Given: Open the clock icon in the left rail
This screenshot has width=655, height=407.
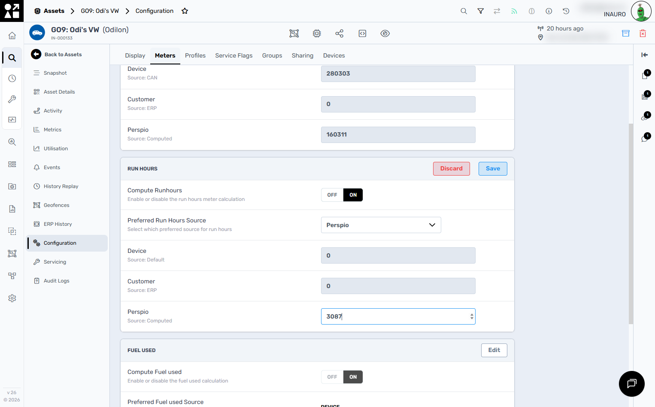Looking at the screenshot, I should (x=12, y=79).
